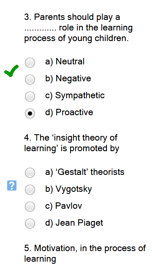Viewport: 152px width, 271px height.
Task: Click question 4 insight theory text
Action: click(x=72, y=143)
